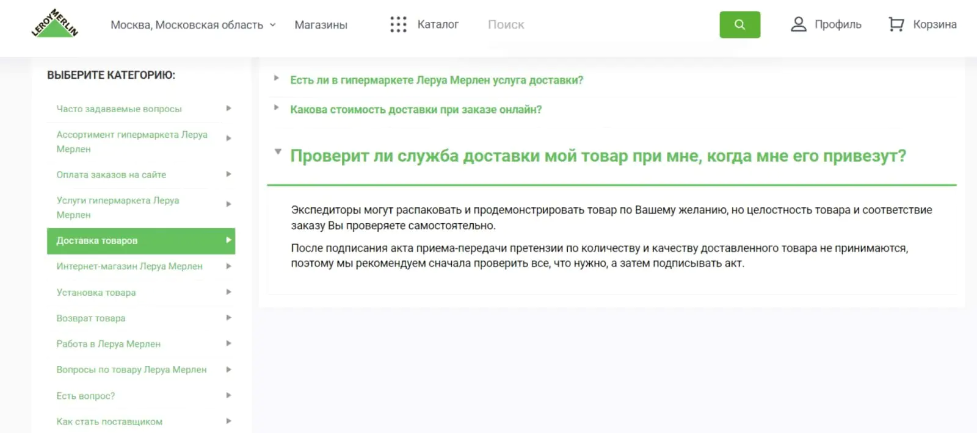Viewport: 977px width, 433px height.
Task: Click down triangle beside Проверит ли служба question
Action: click(278, 151)
